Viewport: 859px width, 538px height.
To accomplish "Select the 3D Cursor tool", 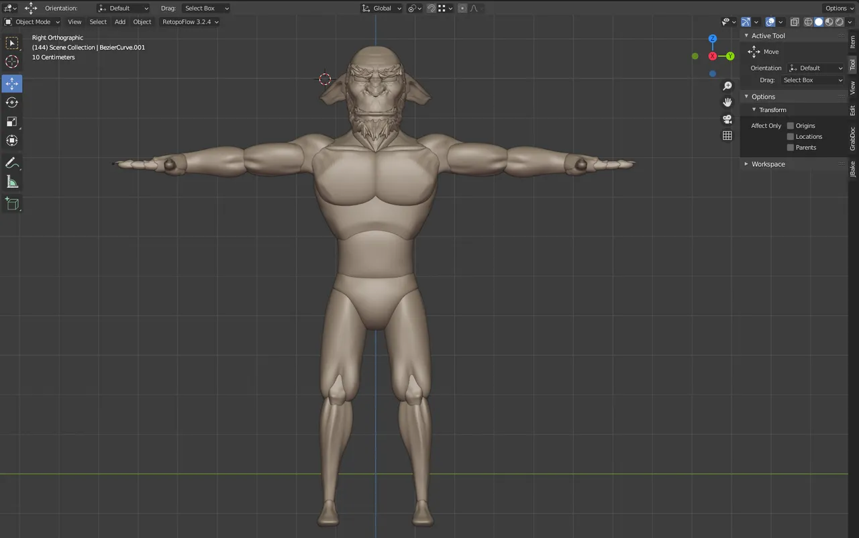I will point(12,62).
